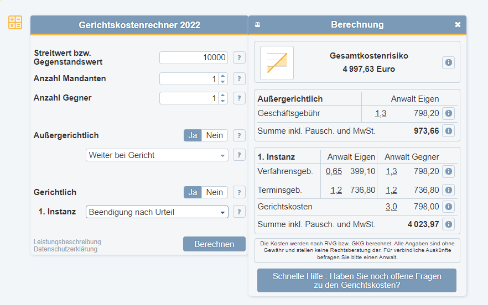Click the Geschäftsgebühr factor 1,3 link

(x=381, y=113)
